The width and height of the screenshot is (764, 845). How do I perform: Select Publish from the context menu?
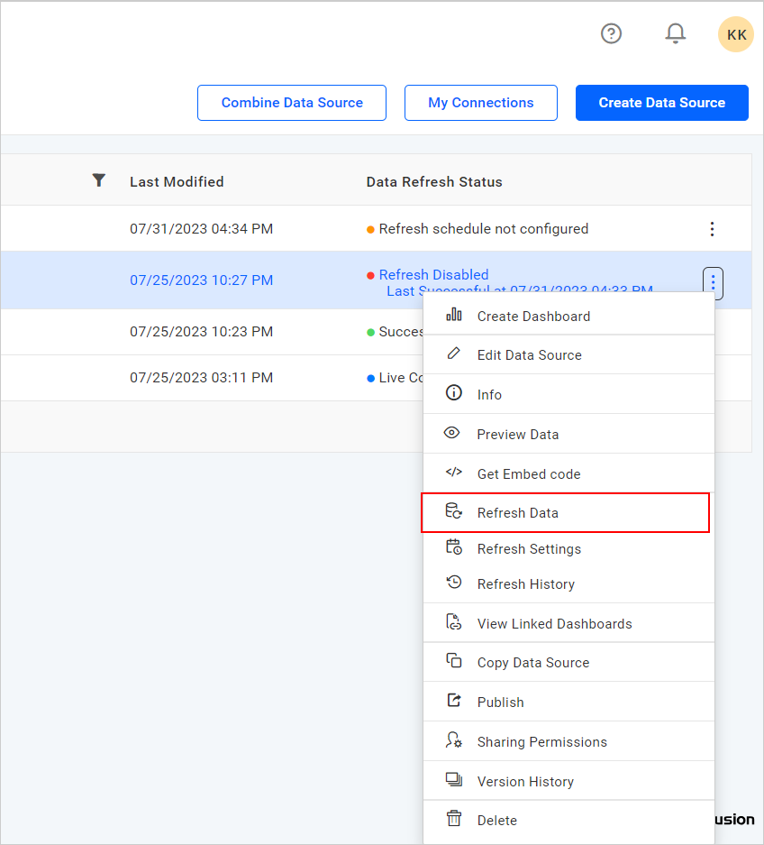click(569, 703)
